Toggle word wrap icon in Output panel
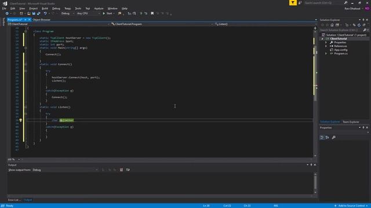371x208 pixels. [x=128, y=170]
